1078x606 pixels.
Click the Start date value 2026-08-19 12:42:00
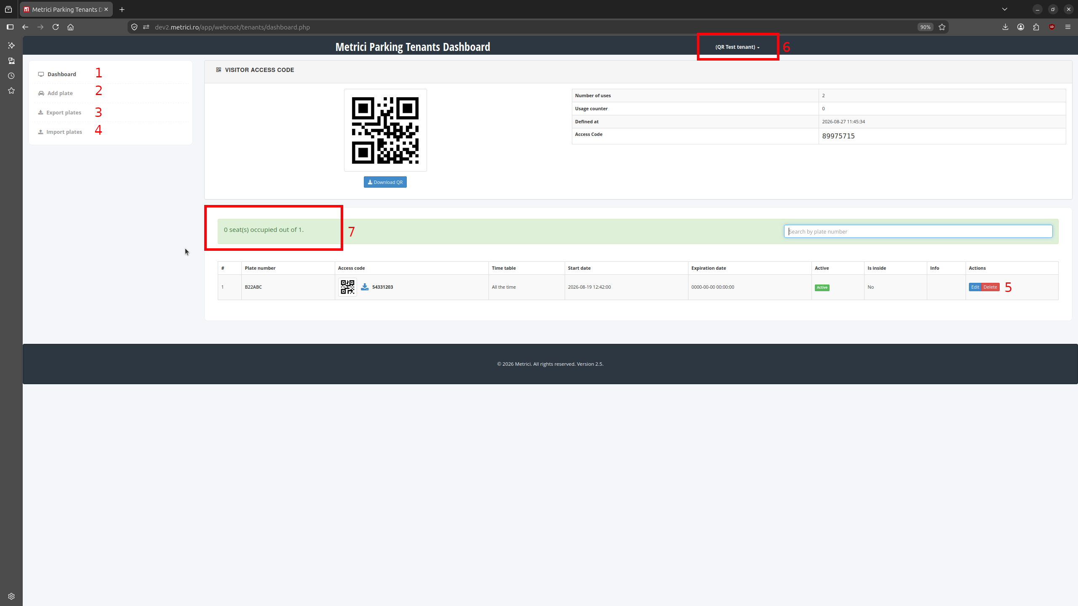tap(589, 287)
